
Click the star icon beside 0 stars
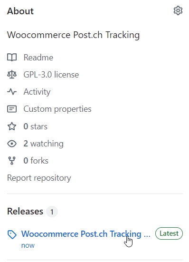(12, 126)
